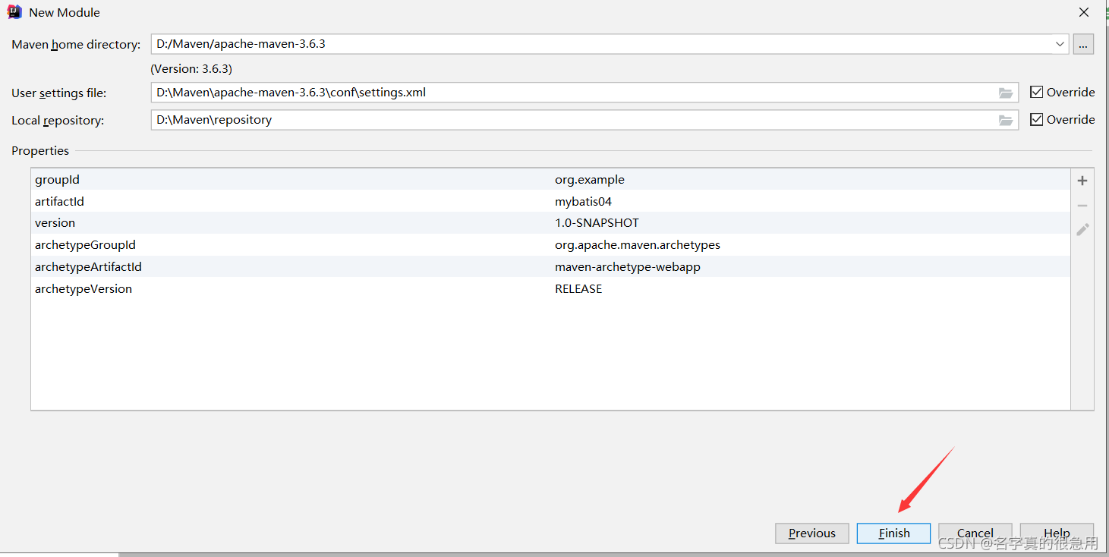Click value org.apache.maven.archetypes

[638, 245]
